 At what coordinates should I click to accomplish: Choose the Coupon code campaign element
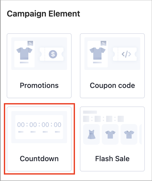click(x=112, y=66)
